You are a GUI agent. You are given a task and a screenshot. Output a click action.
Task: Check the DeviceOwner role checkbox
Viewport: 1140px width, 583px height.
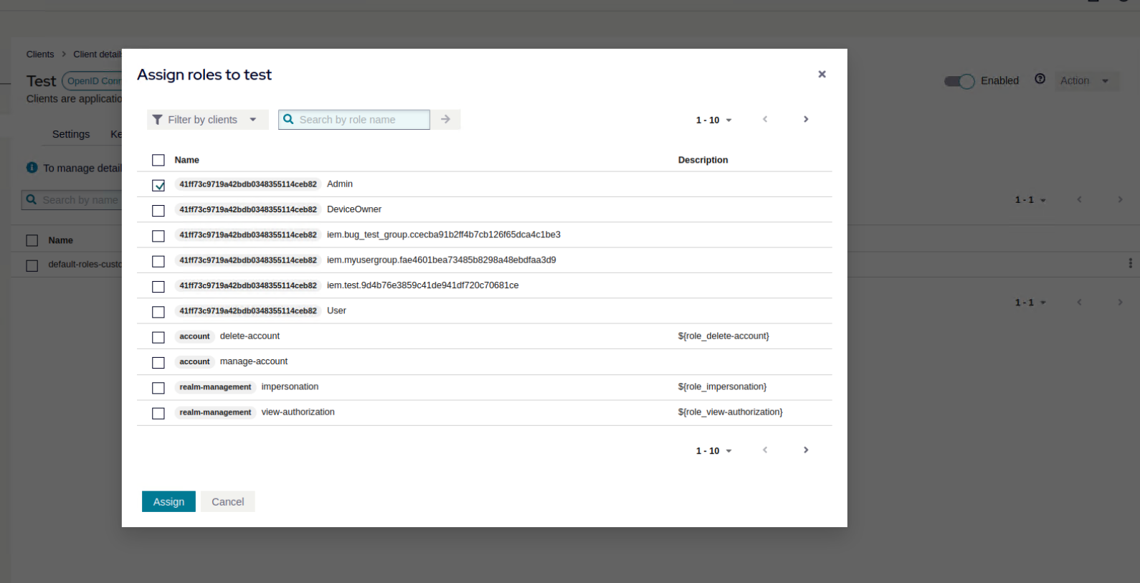click(x=158, y=210)
